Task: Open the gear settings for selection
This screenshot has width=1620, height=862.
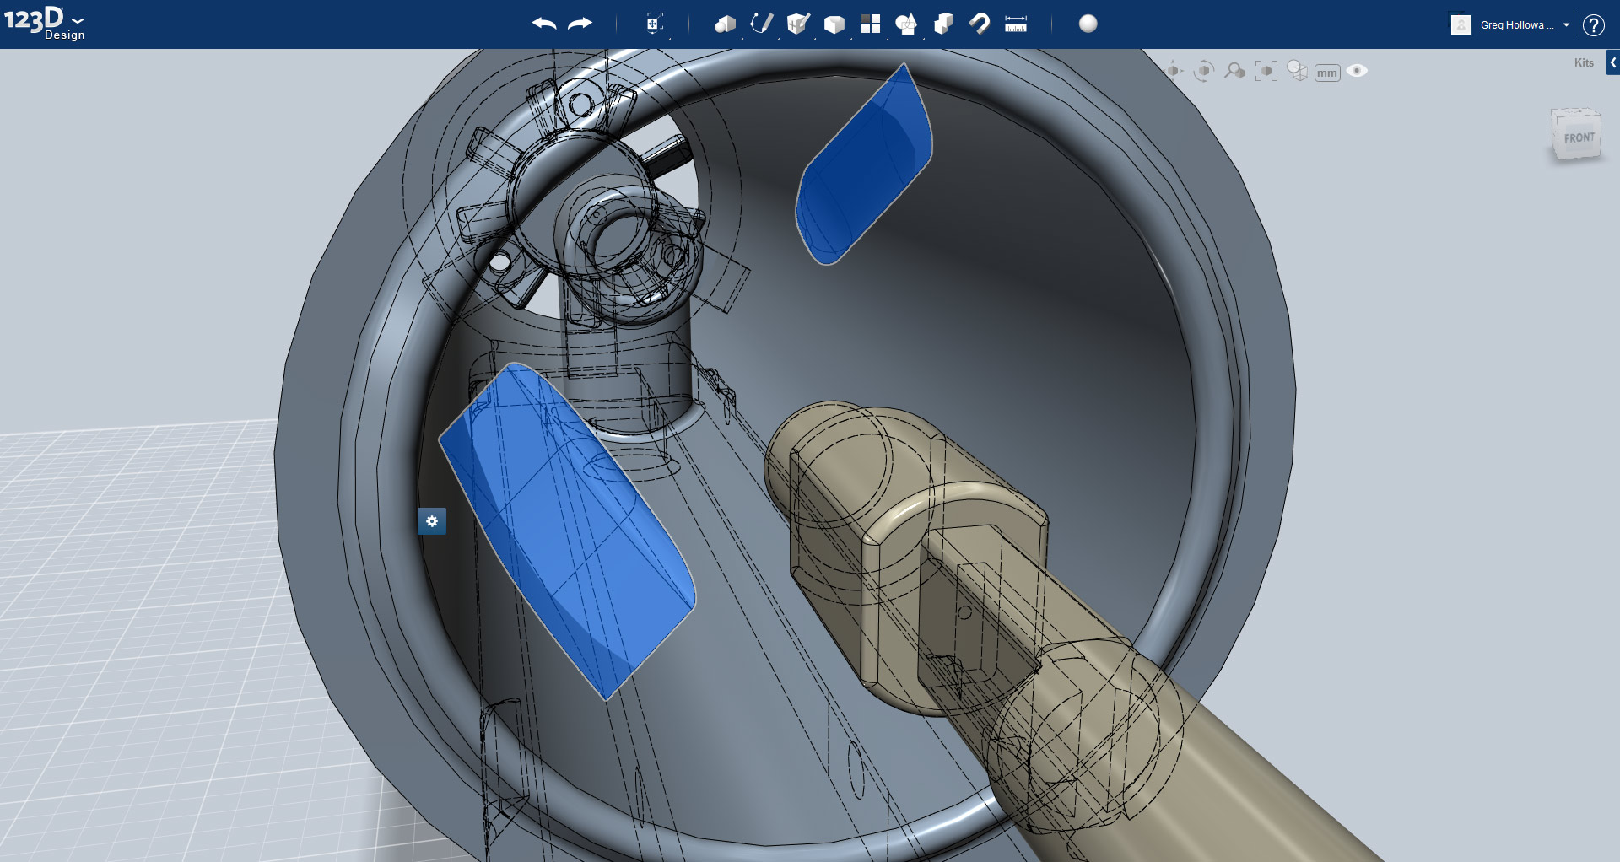Action: (x=432, y=521)
